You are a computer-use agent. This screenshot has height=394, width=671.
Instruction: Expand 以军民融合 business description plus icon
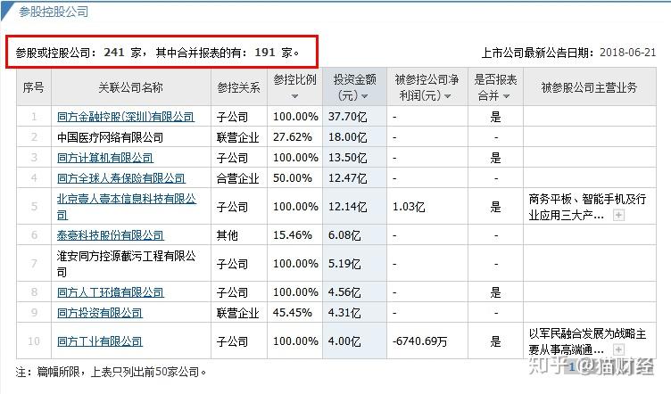click(x=618, y=349)
